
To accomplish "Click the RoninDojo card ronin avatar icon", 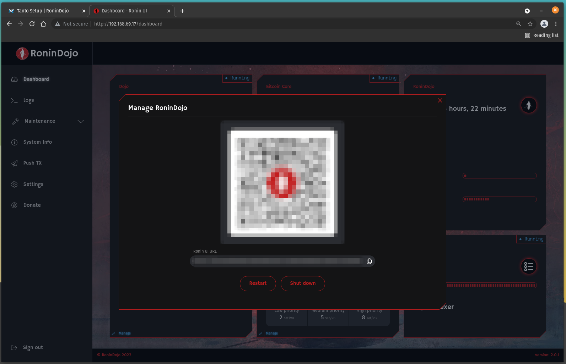I will 529,105.
